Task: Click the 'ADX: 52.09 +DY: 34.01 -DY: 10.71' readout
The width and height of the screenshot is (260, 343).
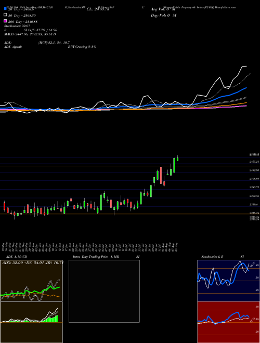Action: (x=33, y=262)
